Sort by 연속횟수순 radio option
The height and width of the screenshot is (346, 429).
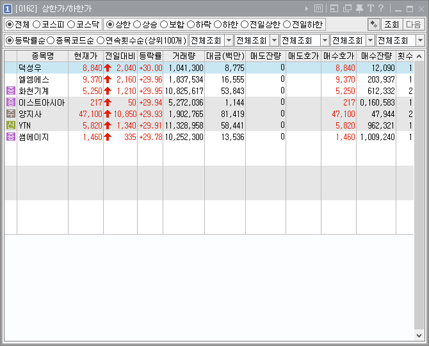(101, 41)
